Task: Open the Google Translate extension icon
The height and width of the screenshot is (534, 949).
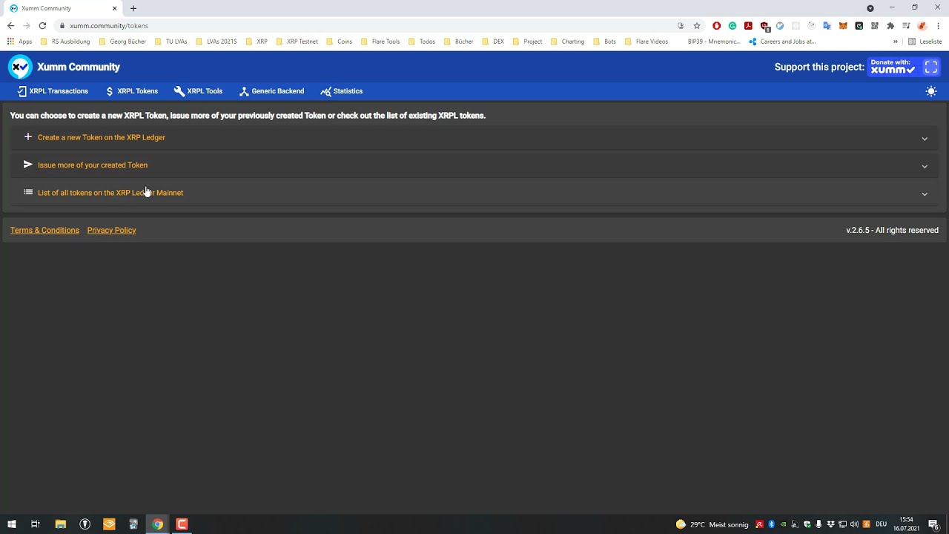Action: [827, 26]
